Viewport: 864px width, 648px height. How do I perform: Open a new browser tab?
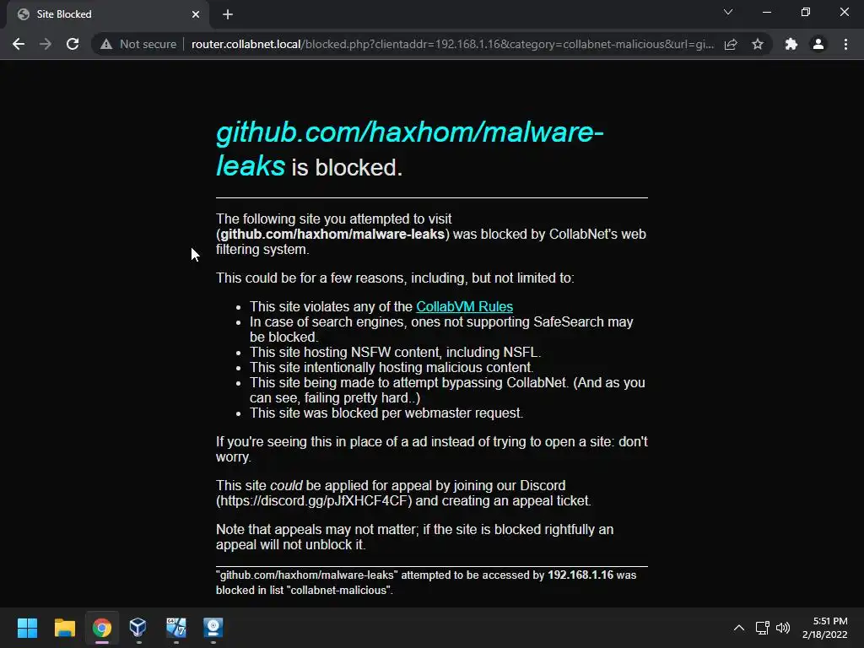(228, 14)
